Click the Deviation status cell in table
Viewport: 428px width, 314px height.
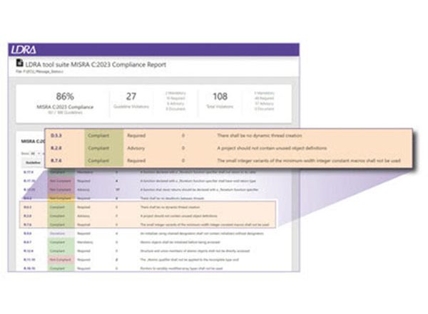coord(61,234)
